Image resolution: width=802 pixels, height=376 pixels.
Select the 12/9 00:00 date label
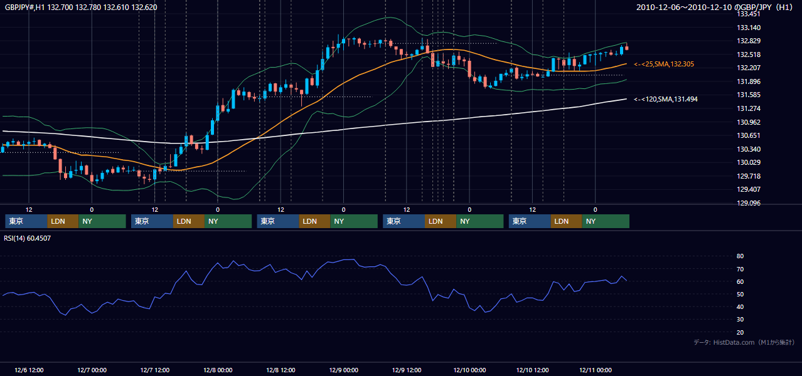point(343,370)
